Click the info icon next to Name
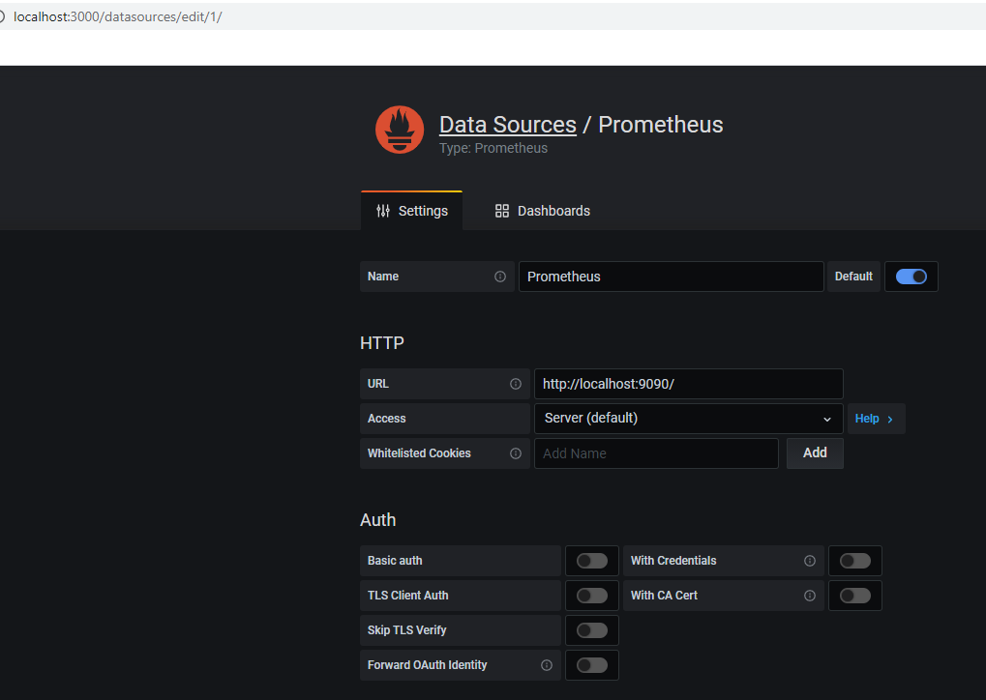Viewport: 986px width, 700px height. point(500,277)
